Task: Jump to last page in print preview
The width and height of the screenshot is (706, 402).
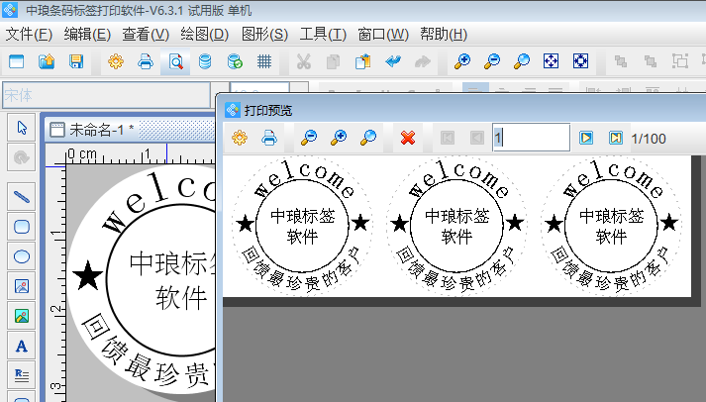Action: [x=615, y=138]
